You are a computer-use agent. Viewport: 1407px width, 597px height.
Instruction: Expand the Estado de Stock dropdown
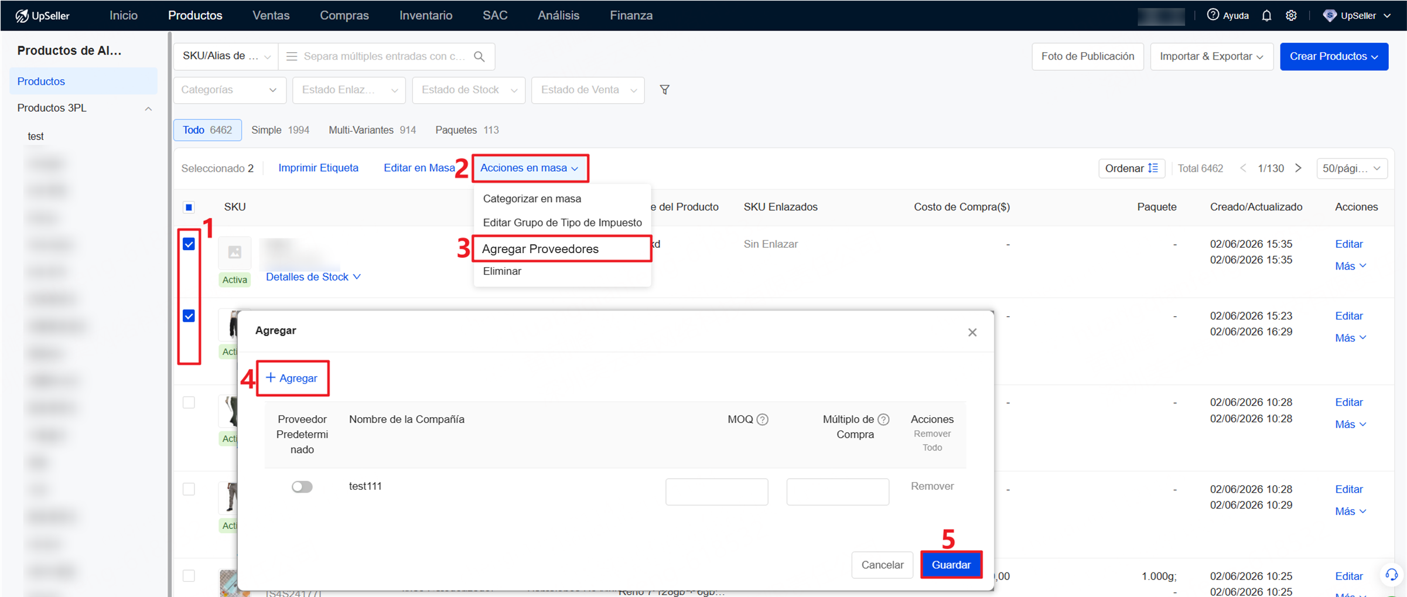tap(469, 90)
